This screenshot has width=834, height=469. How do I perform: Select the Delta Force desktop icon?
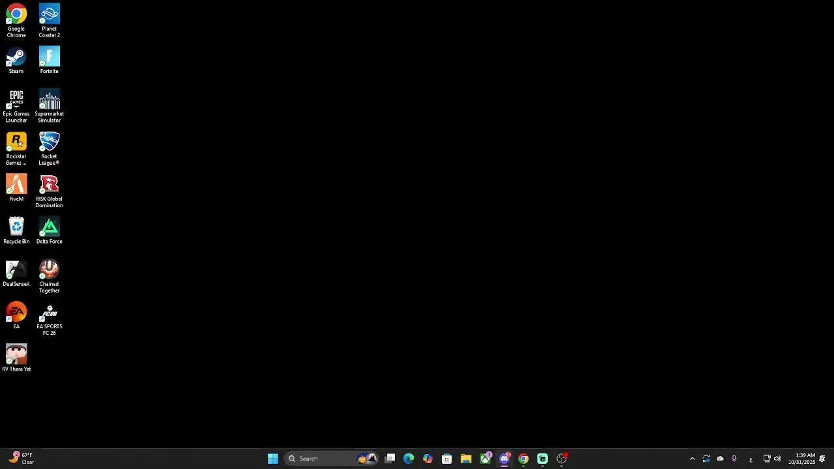[x=49, y=231]
